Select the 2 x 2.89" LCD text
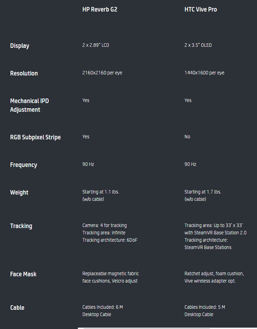The image size is (257, 329). (96, 45)
